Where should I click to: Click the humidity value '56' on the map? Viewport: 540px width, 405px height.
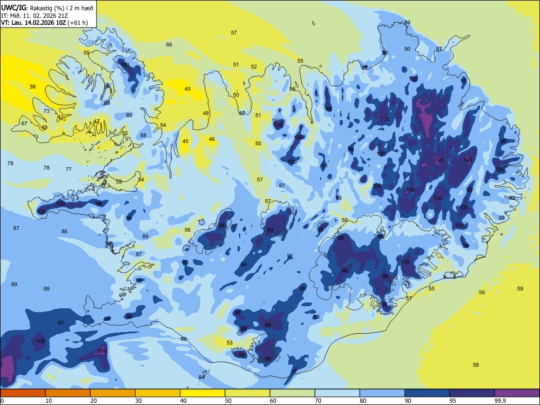[x=187, y=230]
